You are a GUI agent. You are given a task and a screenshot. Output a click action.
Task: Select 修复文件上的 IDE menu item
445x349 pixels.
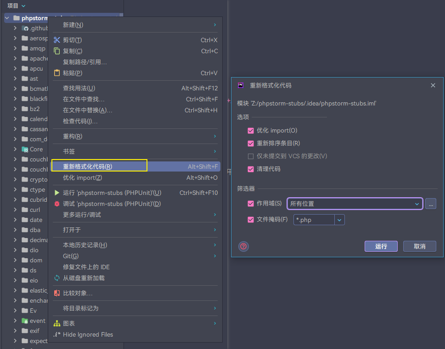click(x=135, y=267)
